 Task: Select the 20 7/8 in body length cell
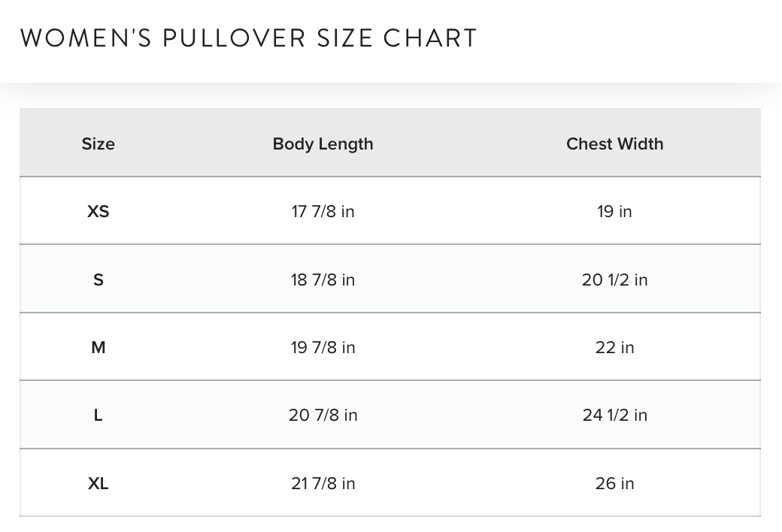pyautogui.click(x=323, y=415)
